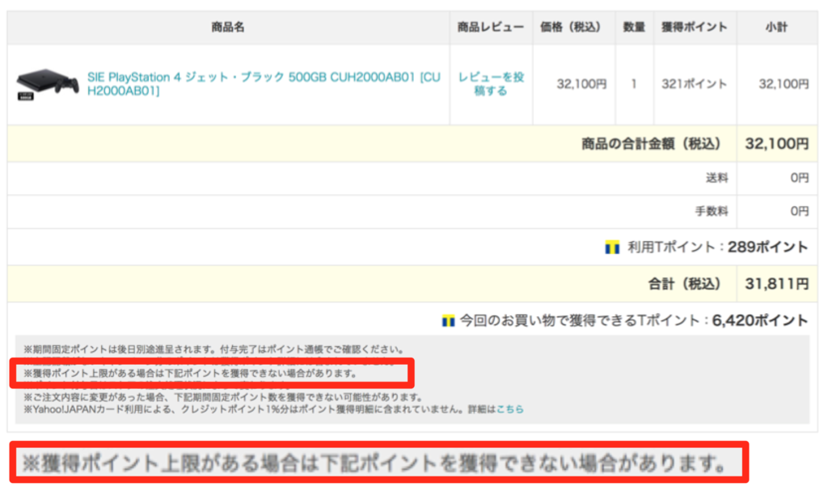This screenshot has width=828, height=491.
Task: Click the 小計 column header
Action: click(x=776, y=28)
